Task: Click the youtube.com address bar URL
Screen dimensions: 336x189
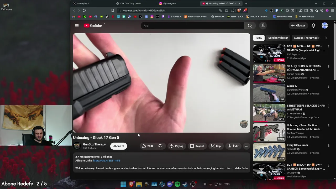Action: click(144, 10)
